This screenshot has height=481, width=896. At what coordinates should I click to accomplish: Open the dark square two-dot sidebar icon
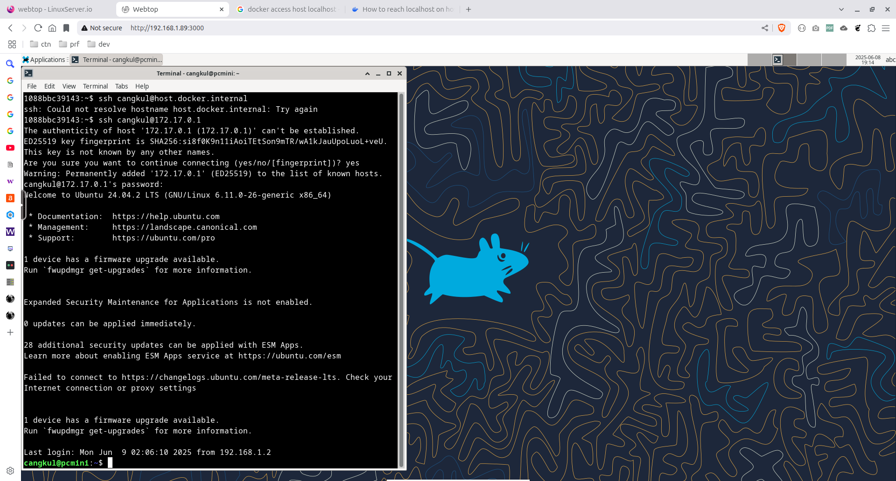pos(10,265)
